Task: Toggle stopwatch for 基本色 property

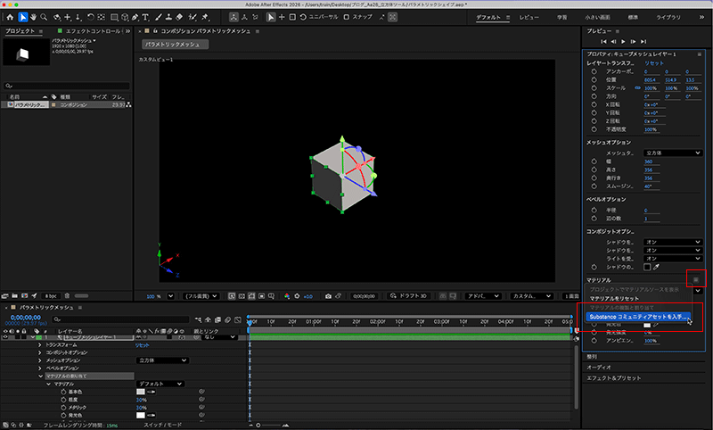Action: pyautogui.click(x=63, y=392)
